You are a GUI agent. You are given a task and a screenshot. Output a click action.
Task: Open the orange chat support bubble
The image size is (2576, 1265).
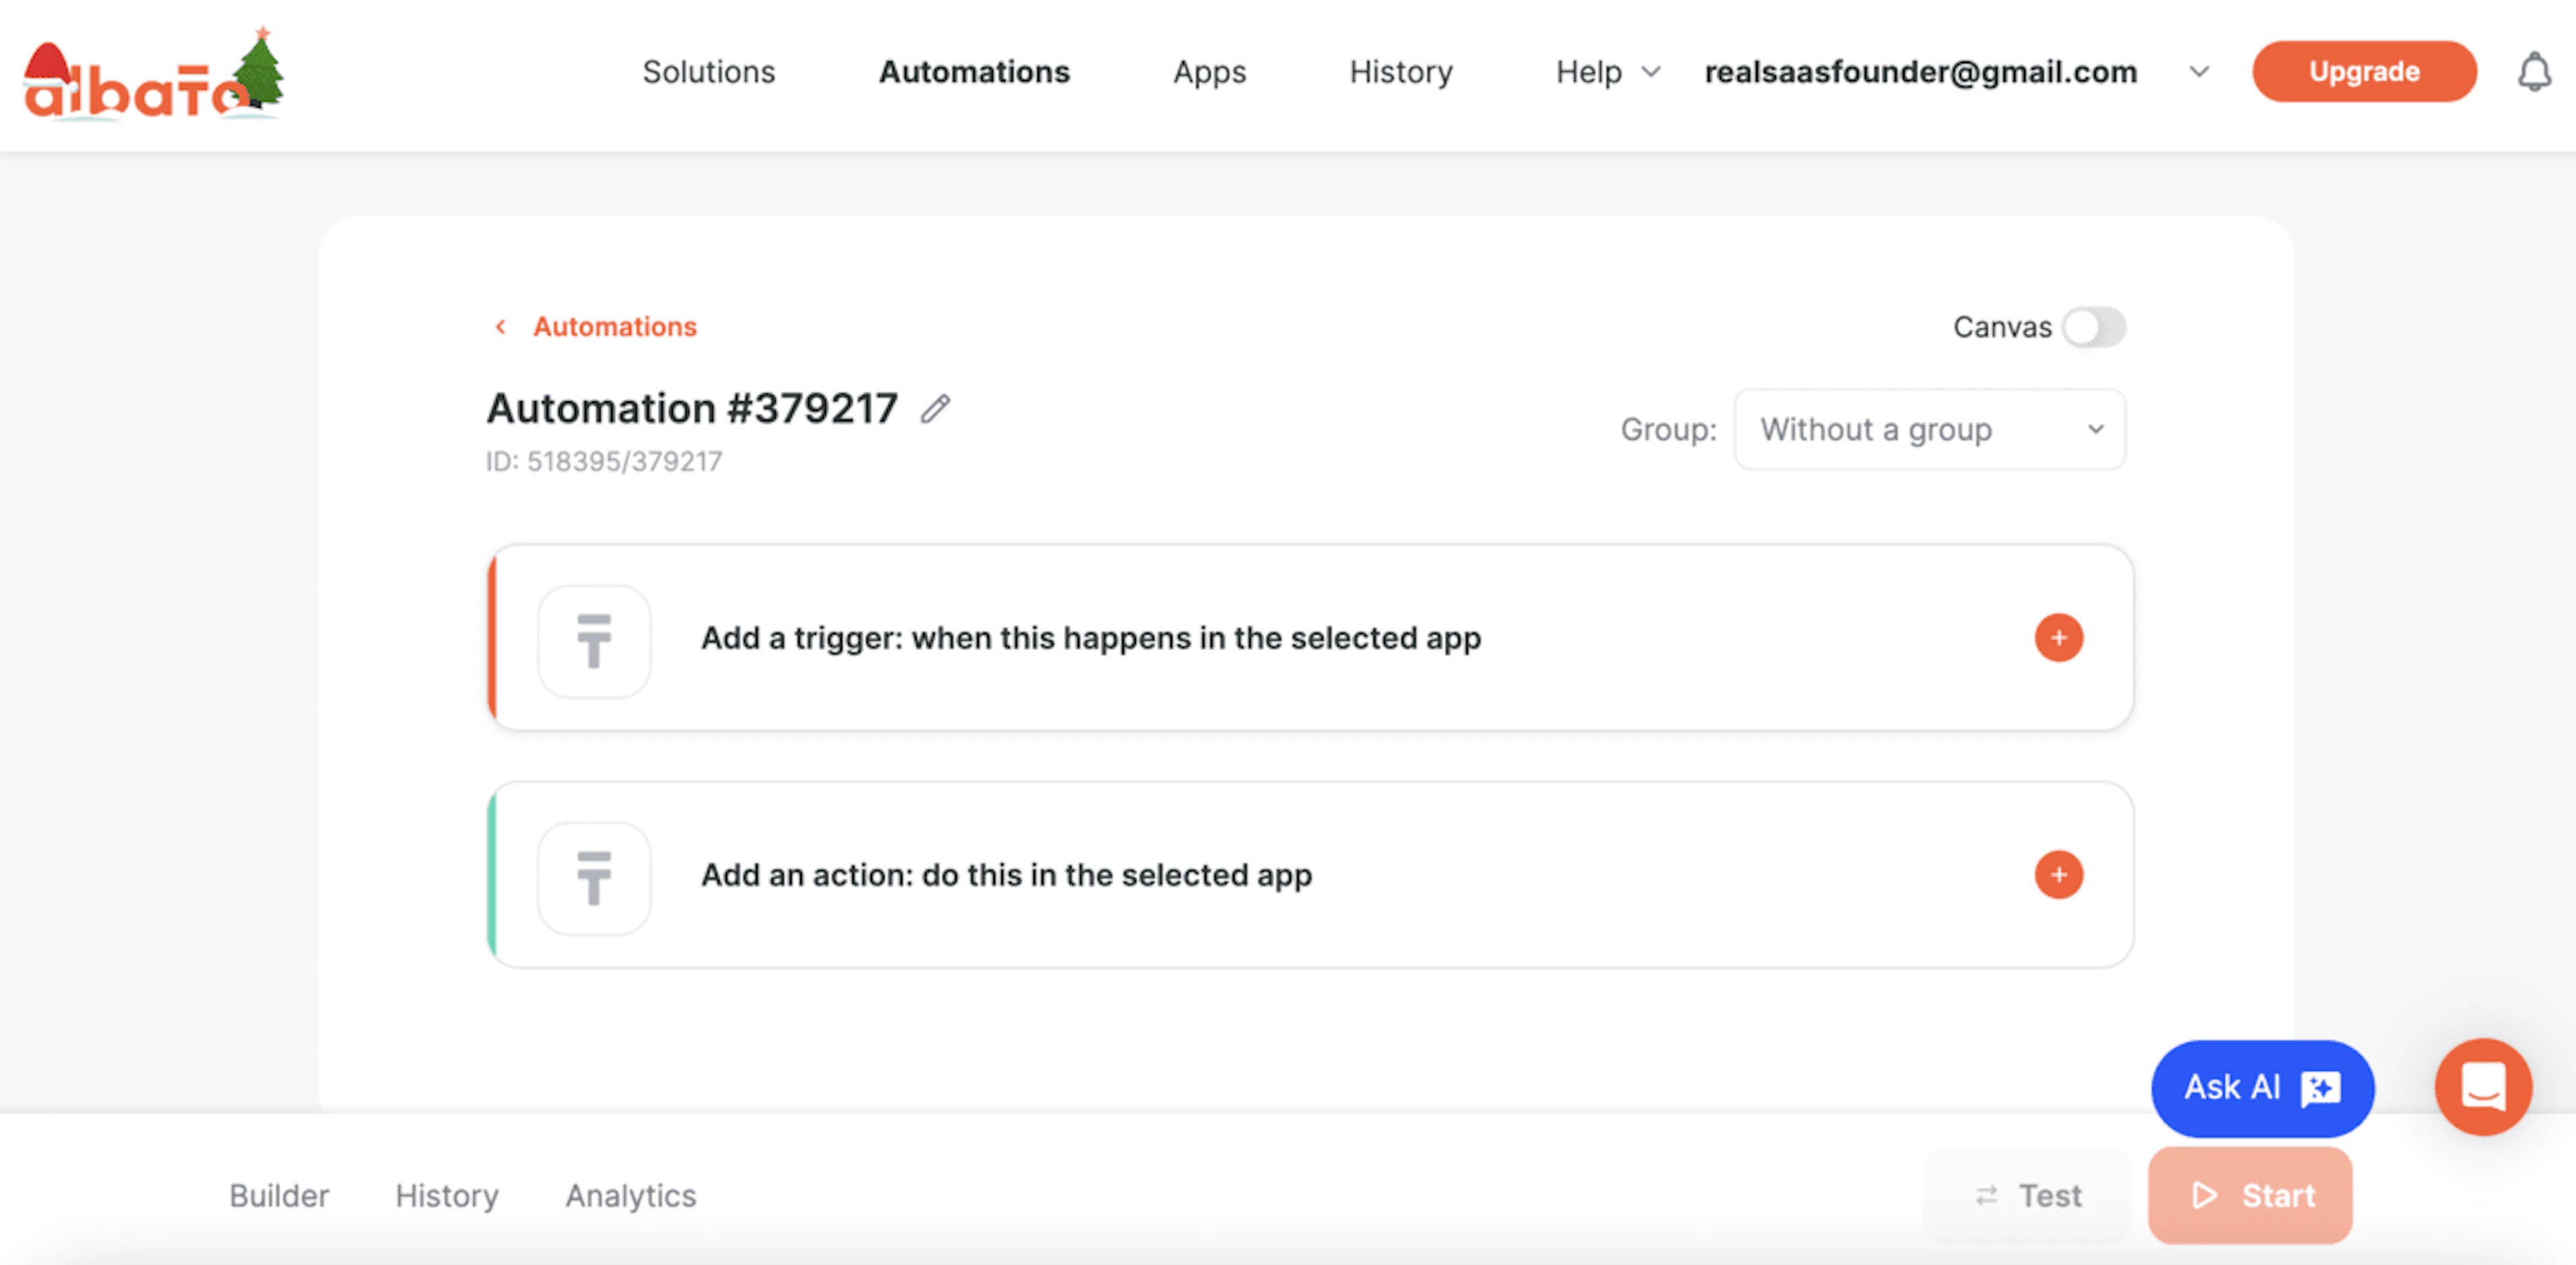(x=2482, y=1086)
